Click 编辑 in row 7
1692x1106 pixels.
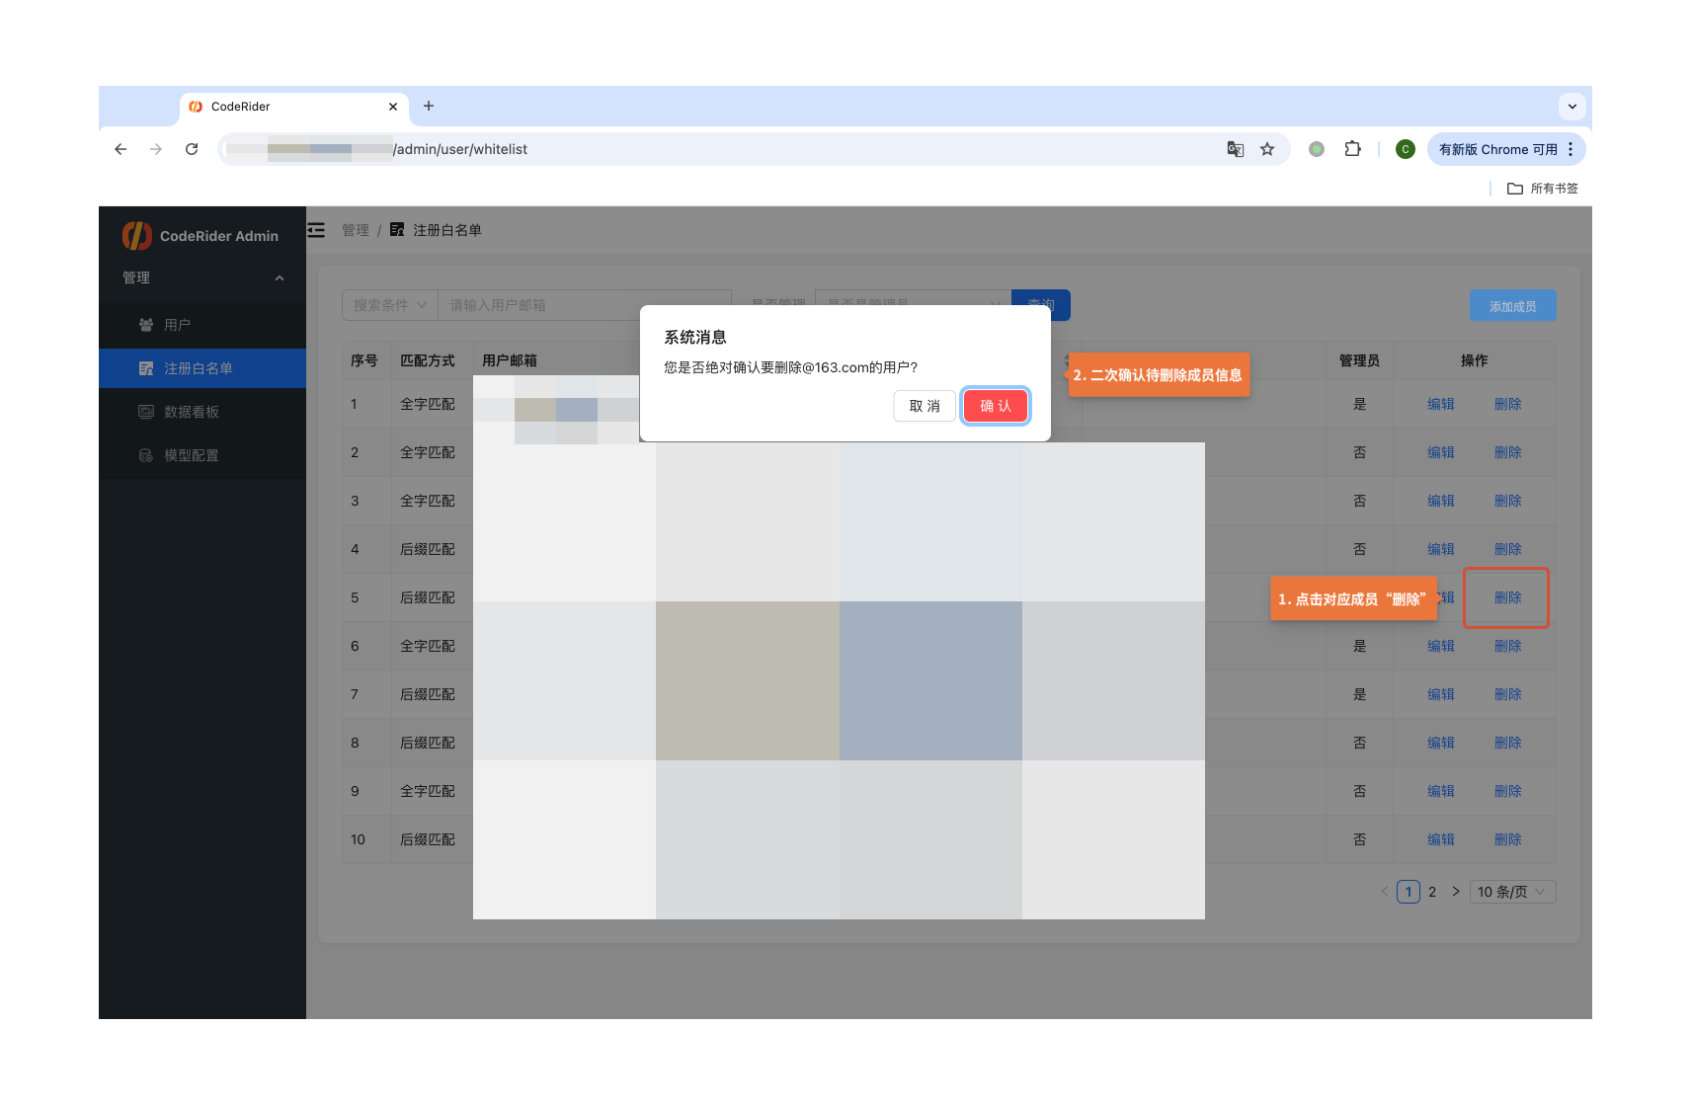point(1441,694)
